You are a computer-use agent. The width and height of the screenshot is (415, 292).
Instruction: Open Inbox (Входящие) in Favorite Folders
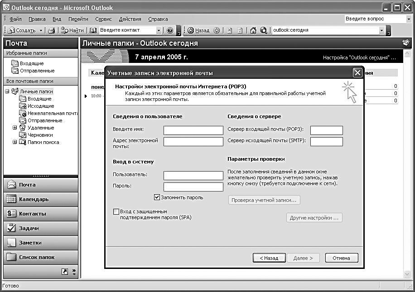[15, 63]
